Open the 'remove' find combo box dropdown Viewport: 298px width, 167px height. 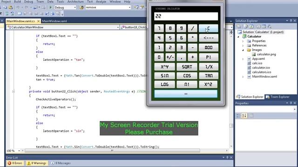click(x=129, y=7)
